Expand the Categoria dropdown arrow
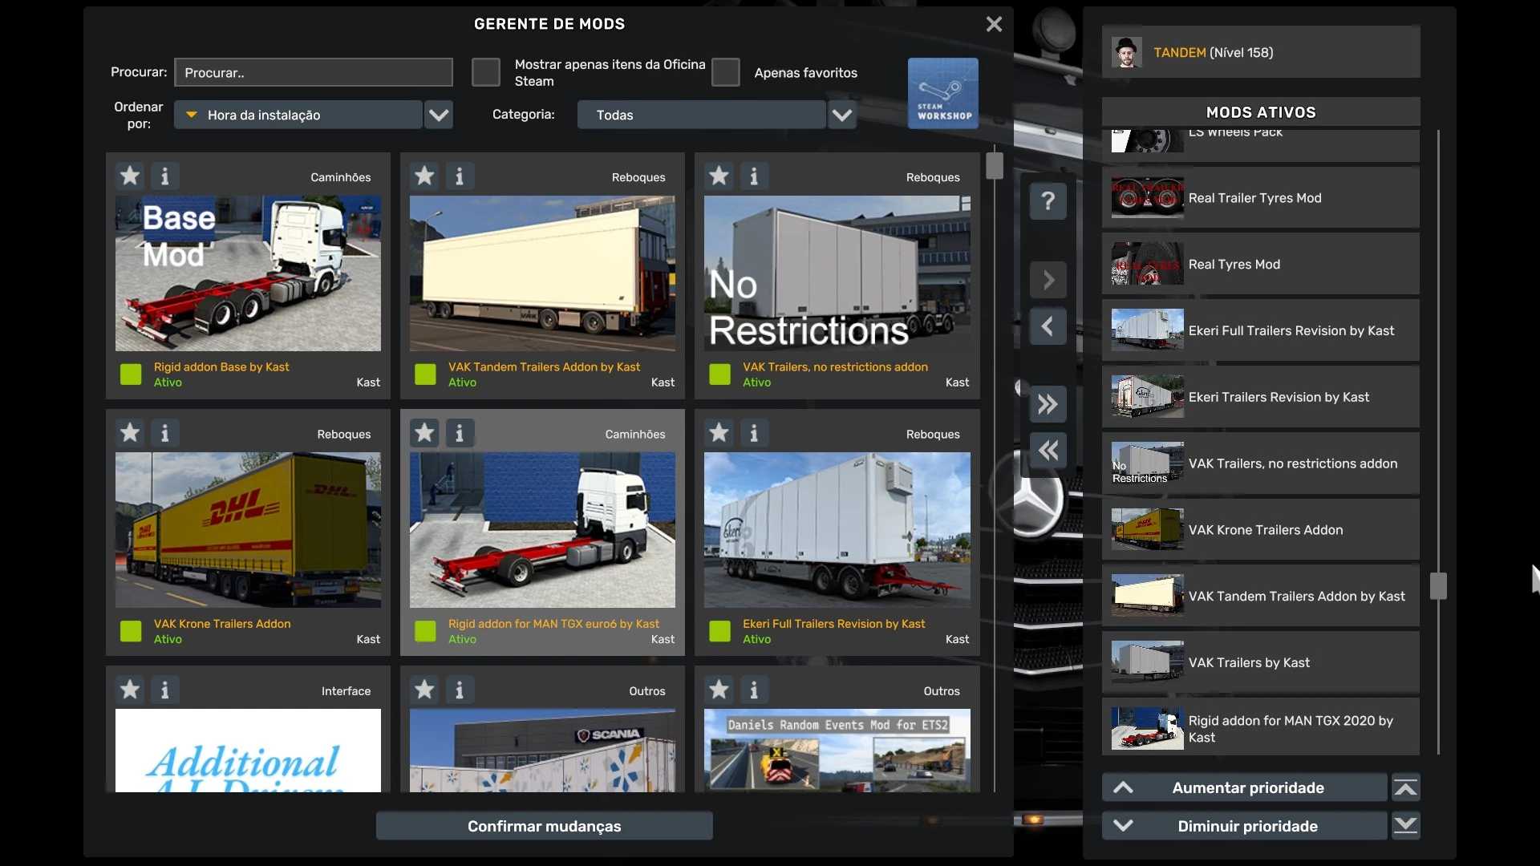This screenshot has width=1540, height=866. pos(841,115)
